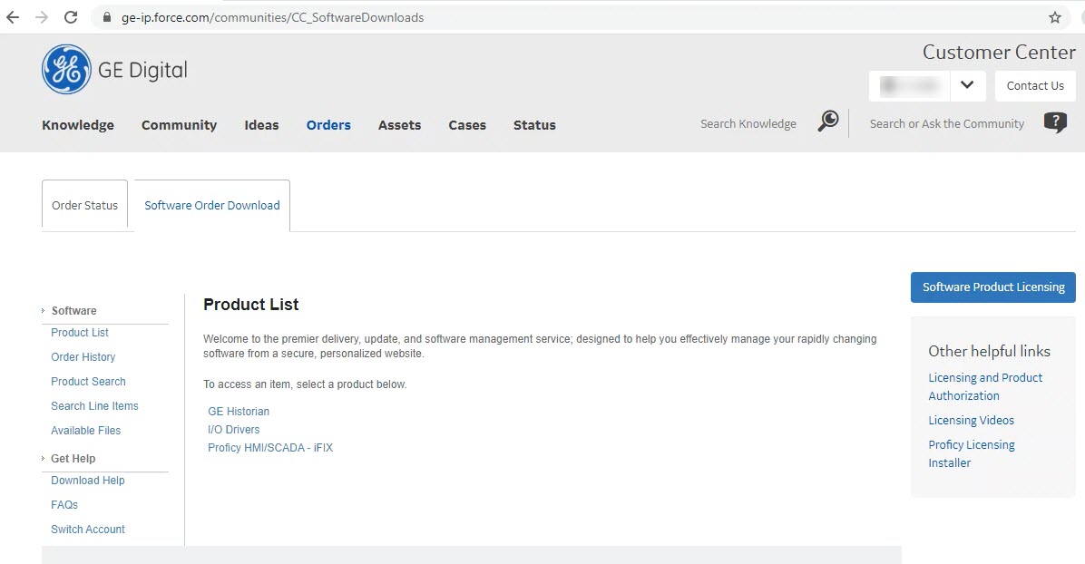
Task: Collapse the Software sidebar section
Action: (x=43, y=311)
